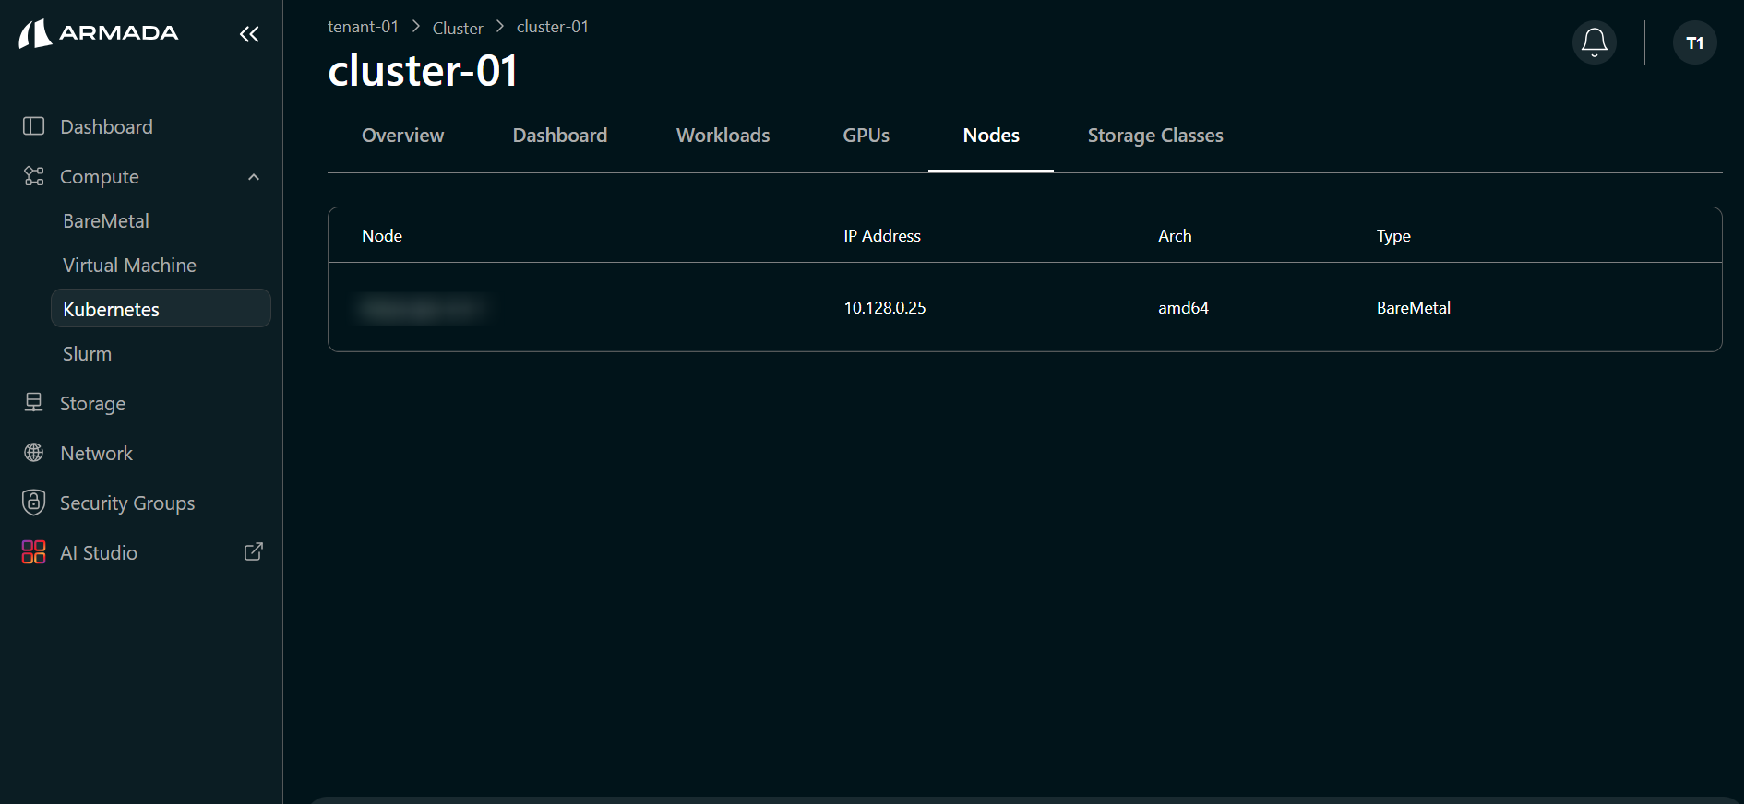Switch to the Storage Classes tab

click(1155, 136)
